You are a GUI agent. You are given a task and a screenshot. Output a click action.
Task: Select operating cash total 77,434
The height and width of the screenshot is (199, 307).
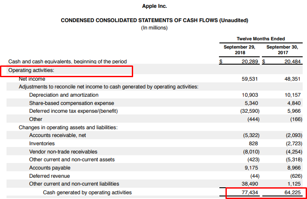[250, 192]
